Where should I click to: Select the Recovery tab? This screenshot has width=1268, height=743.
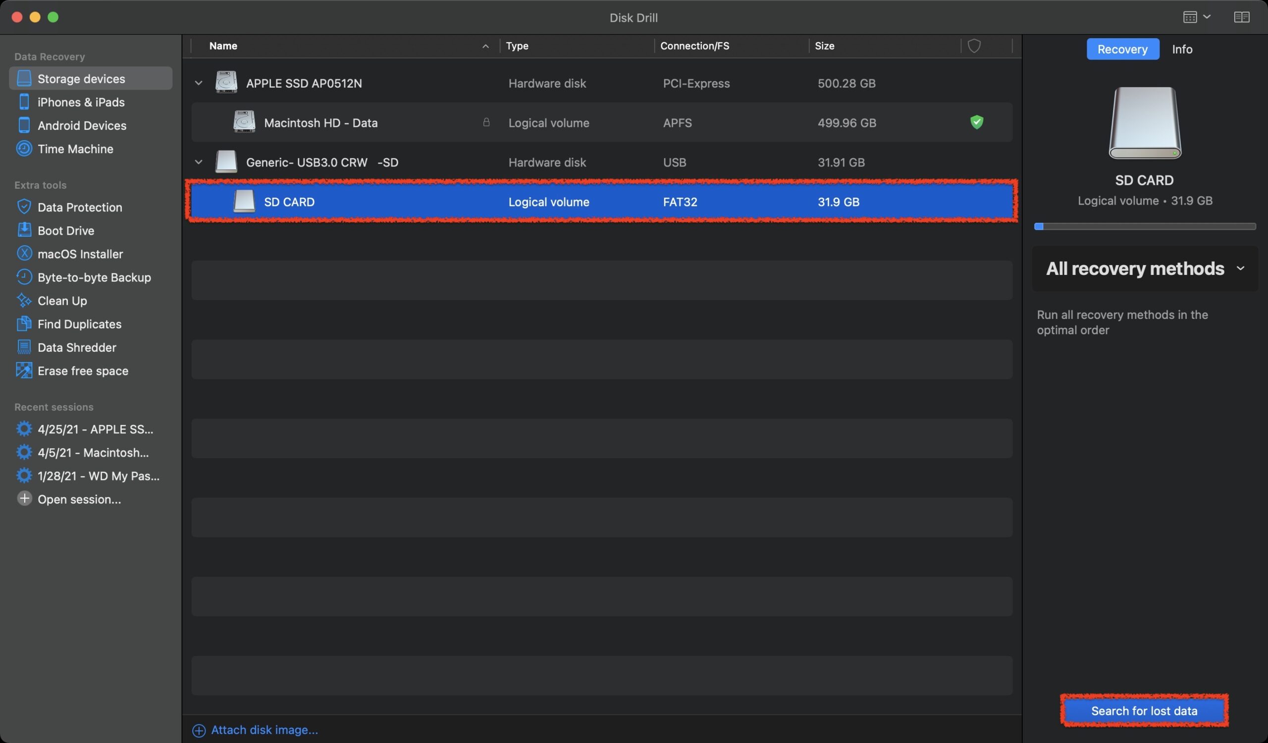click(1122, 50)
